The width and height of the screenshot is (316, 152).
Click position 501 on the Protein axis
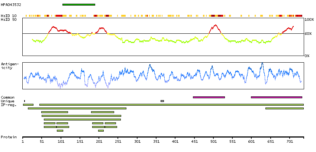[213, 141]
